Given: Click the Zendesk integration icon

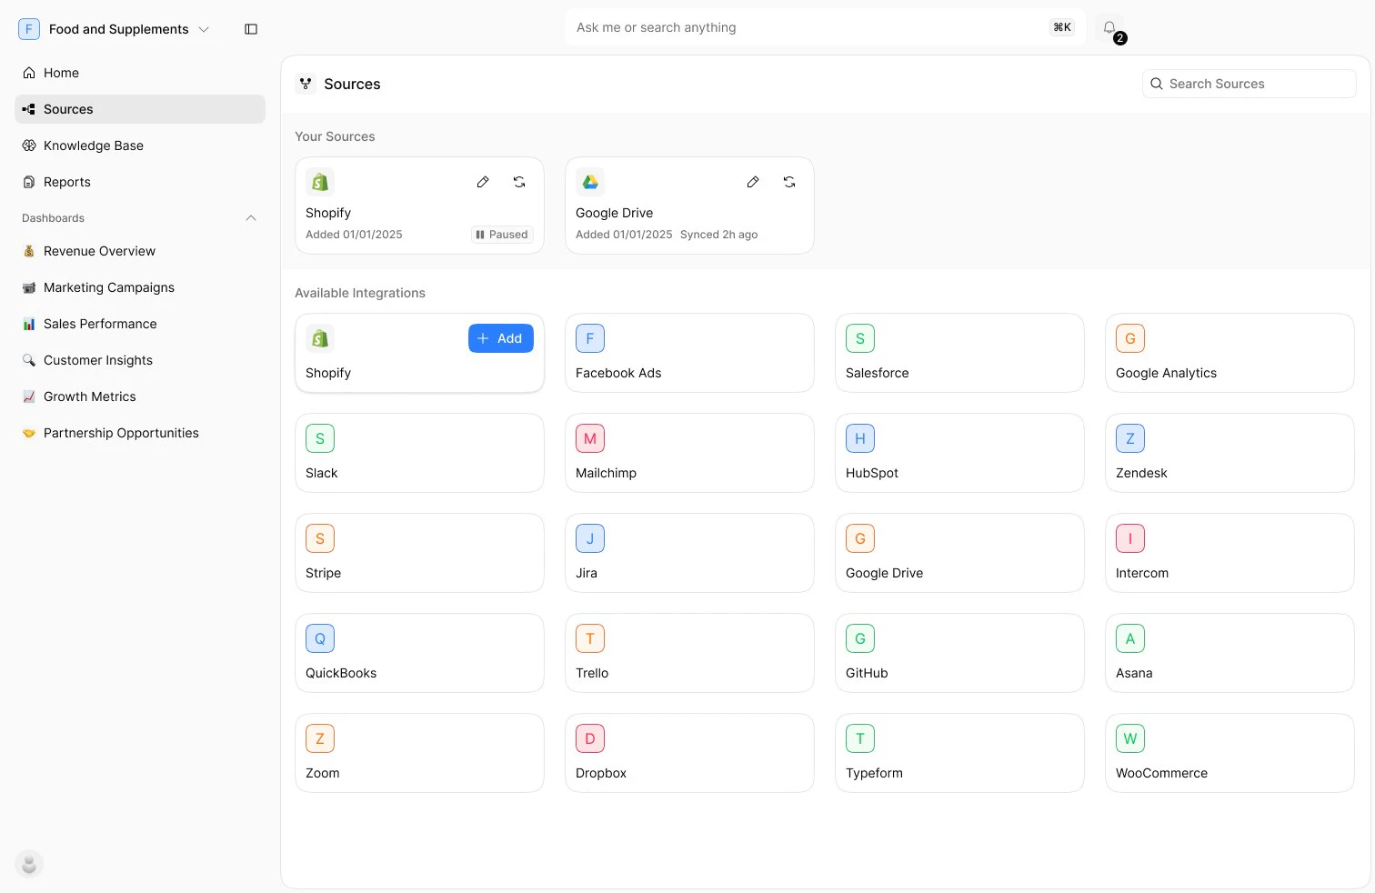Looking at the screenshot, I should pos(1130,438).
